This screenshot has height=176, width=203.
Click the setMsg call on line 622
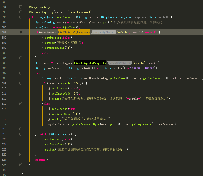tap(87, 149)
